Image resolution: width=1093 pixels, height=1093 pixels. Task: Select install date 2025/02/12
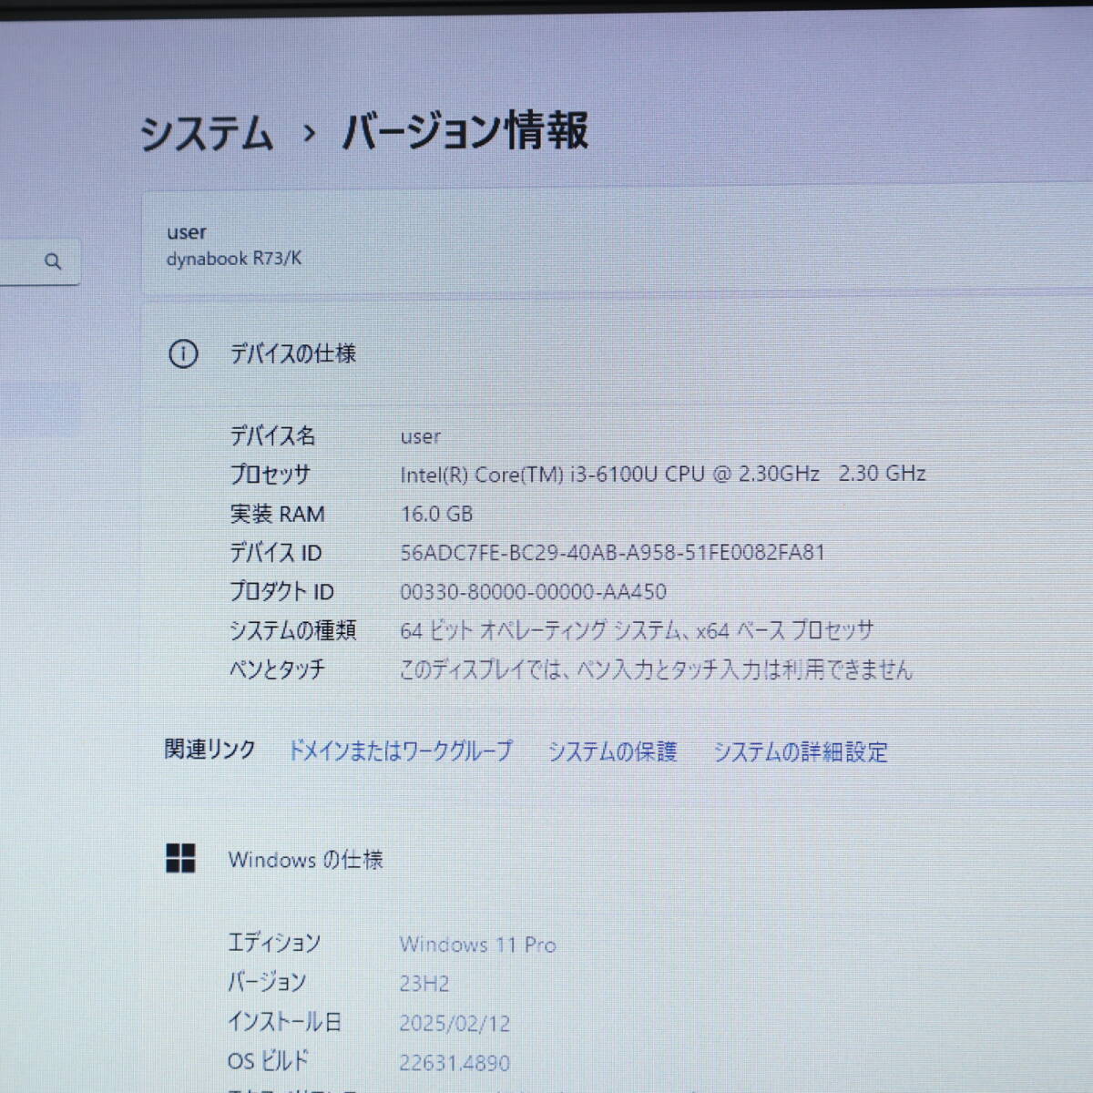coord(455,1023)
